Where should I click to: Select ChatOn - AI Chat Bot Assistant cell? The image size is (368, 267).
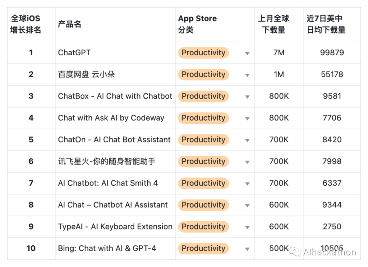click(x=115, y=140)
